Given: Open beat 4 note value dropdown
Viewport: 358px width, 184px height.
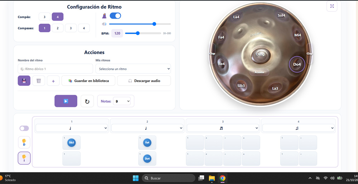Looking at the screenshot, I should coord(299,128).
